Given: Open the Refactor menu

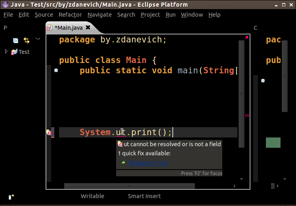Looking at the screenshot, I should pyautogui.click(x=70, y=15).
